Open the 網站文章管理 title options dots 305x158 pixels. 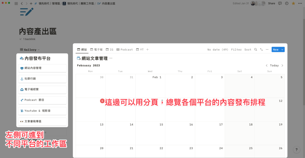coord(111,58)
